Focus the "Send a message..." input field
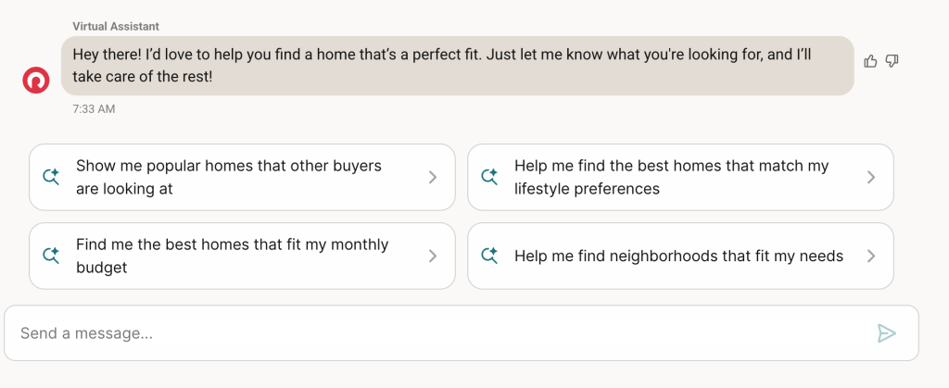The image size is (949, 388). pyautogui.click(x=436, y=333)
